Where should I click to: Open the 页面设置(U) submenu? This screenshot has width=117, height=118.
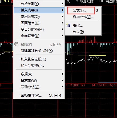tap(39, 36)
